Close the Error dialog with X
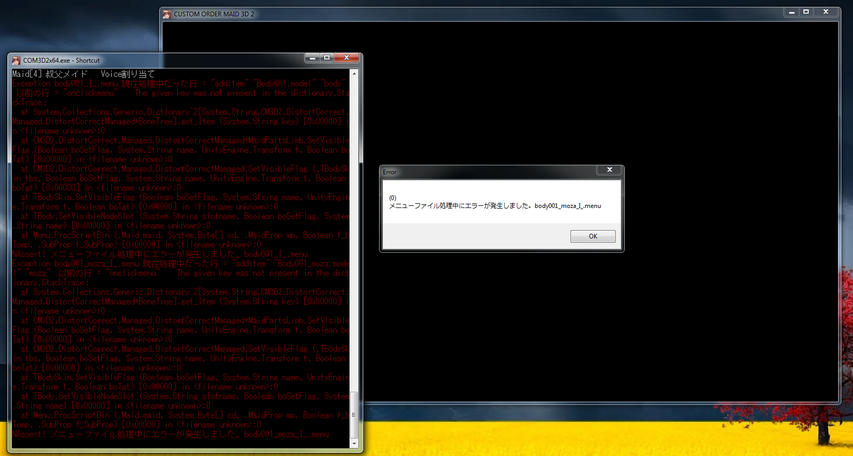853x456 pixels. (609, 170)
